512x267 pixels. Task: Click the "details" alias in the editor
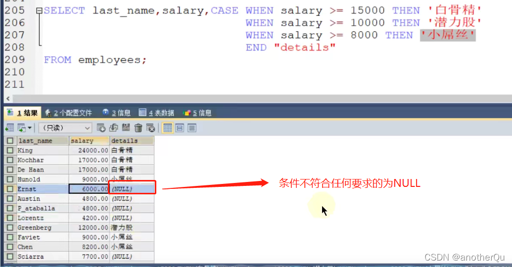(305, 47)
